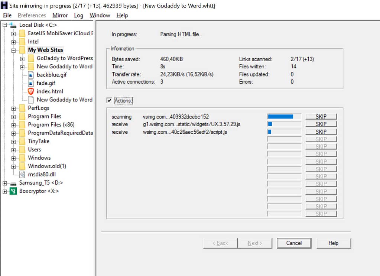Collapse the My Web Sites folder
The height and width of the screenshot is (276, 380).
click(x=13, y=50)
